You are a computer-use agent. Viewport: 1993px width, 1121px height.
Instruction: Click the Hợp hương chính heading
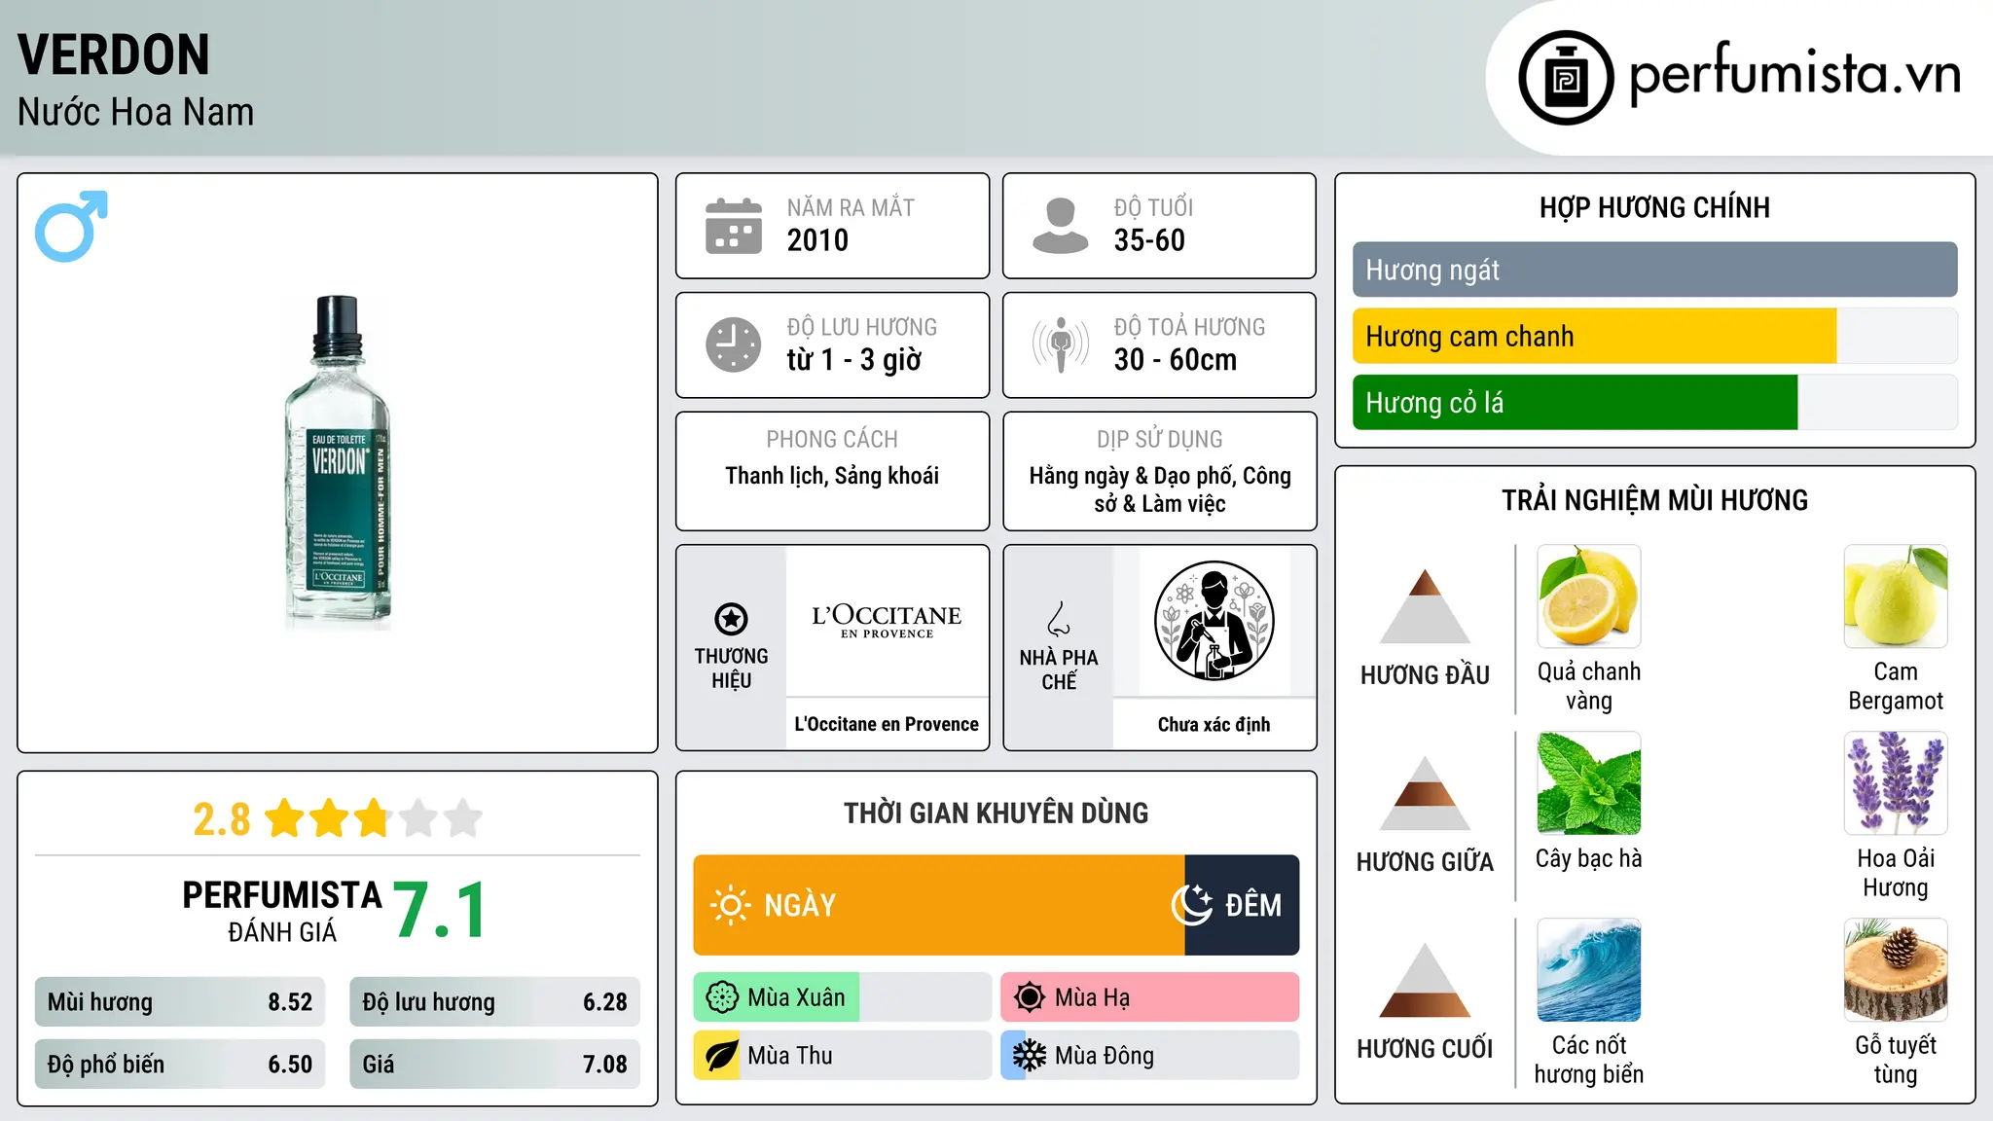click(x=1654, y=207)
